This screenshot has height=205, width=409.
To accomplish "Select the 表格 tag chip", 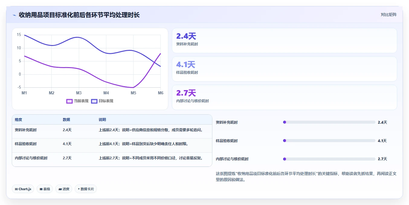I will tap(45, 189).
